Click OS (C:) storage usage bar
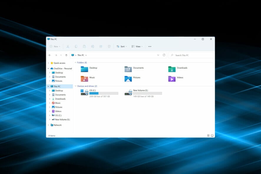 pos(104,93)
